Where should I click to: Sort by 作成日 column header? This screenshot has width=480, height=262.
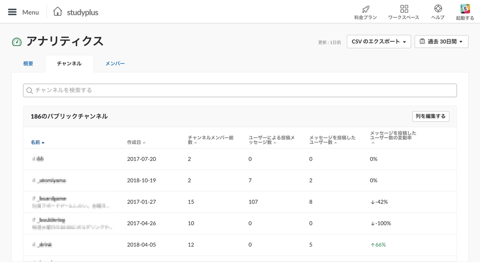(x=136, y=142)
